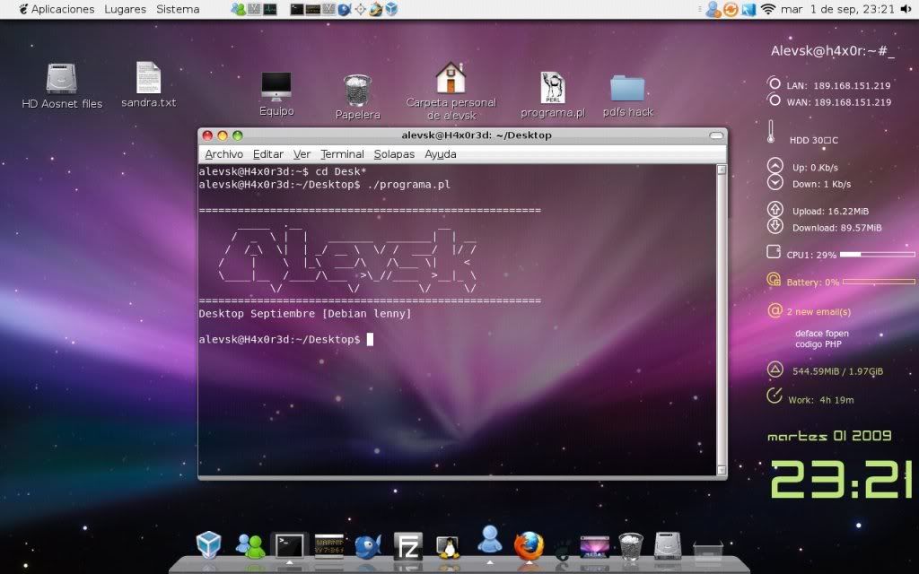Open programa.pl Perl file on desktop

552,89
